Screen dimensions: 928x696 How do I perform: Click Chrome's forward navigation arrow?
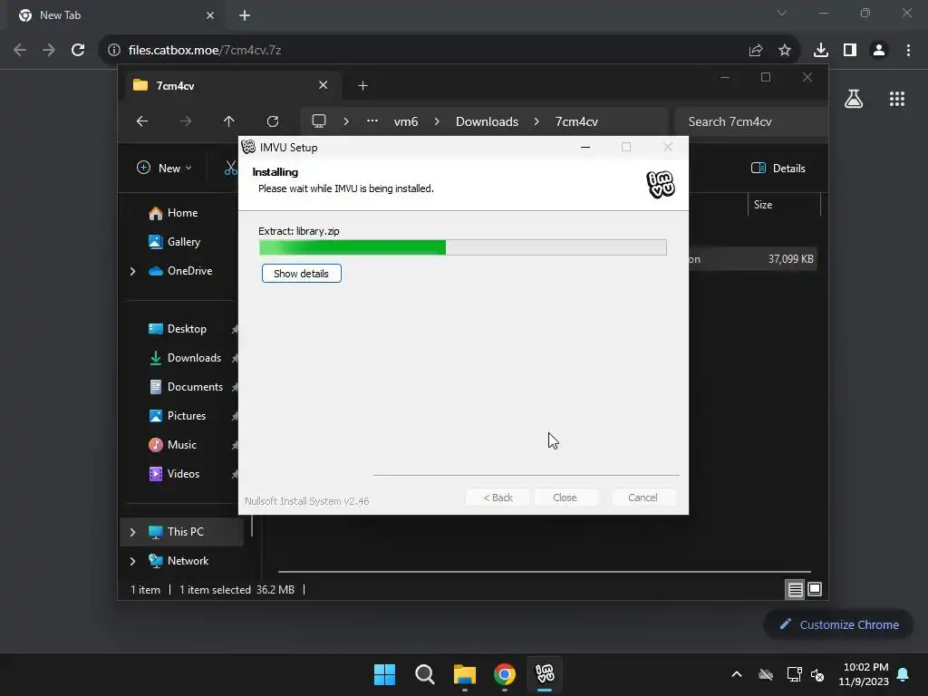pos(49,51)
